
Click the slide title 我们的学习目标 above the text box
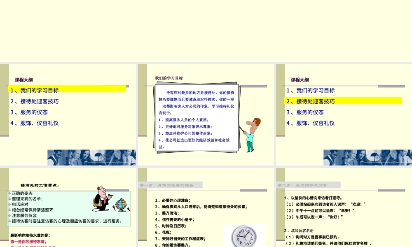[169, 78]
